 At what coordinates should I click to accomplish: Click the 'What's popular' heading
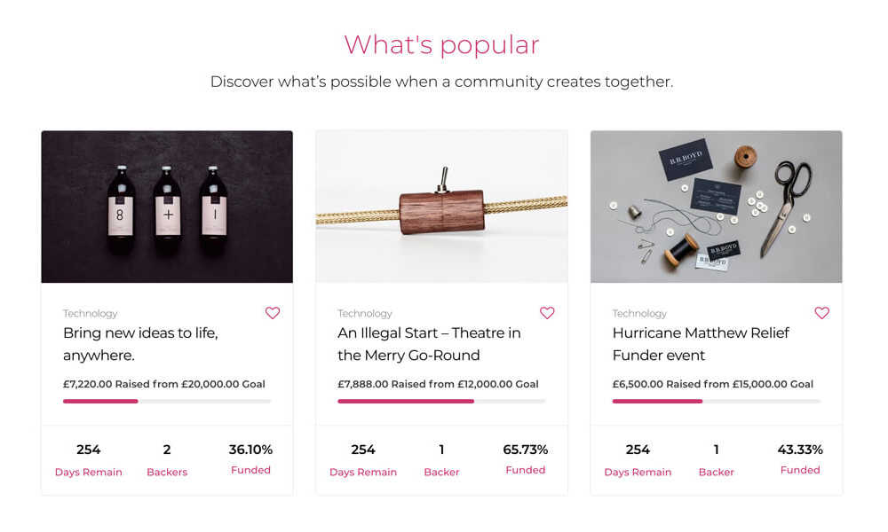(441, 44)
